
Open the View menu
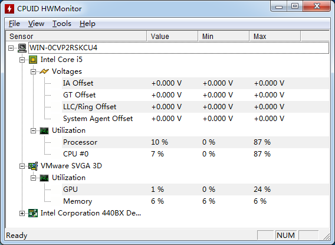(x=36, y=24)
